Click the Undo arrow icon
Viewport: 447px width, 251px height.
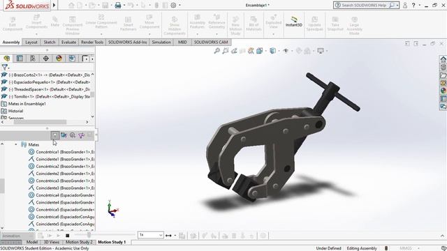click(131, 5)
